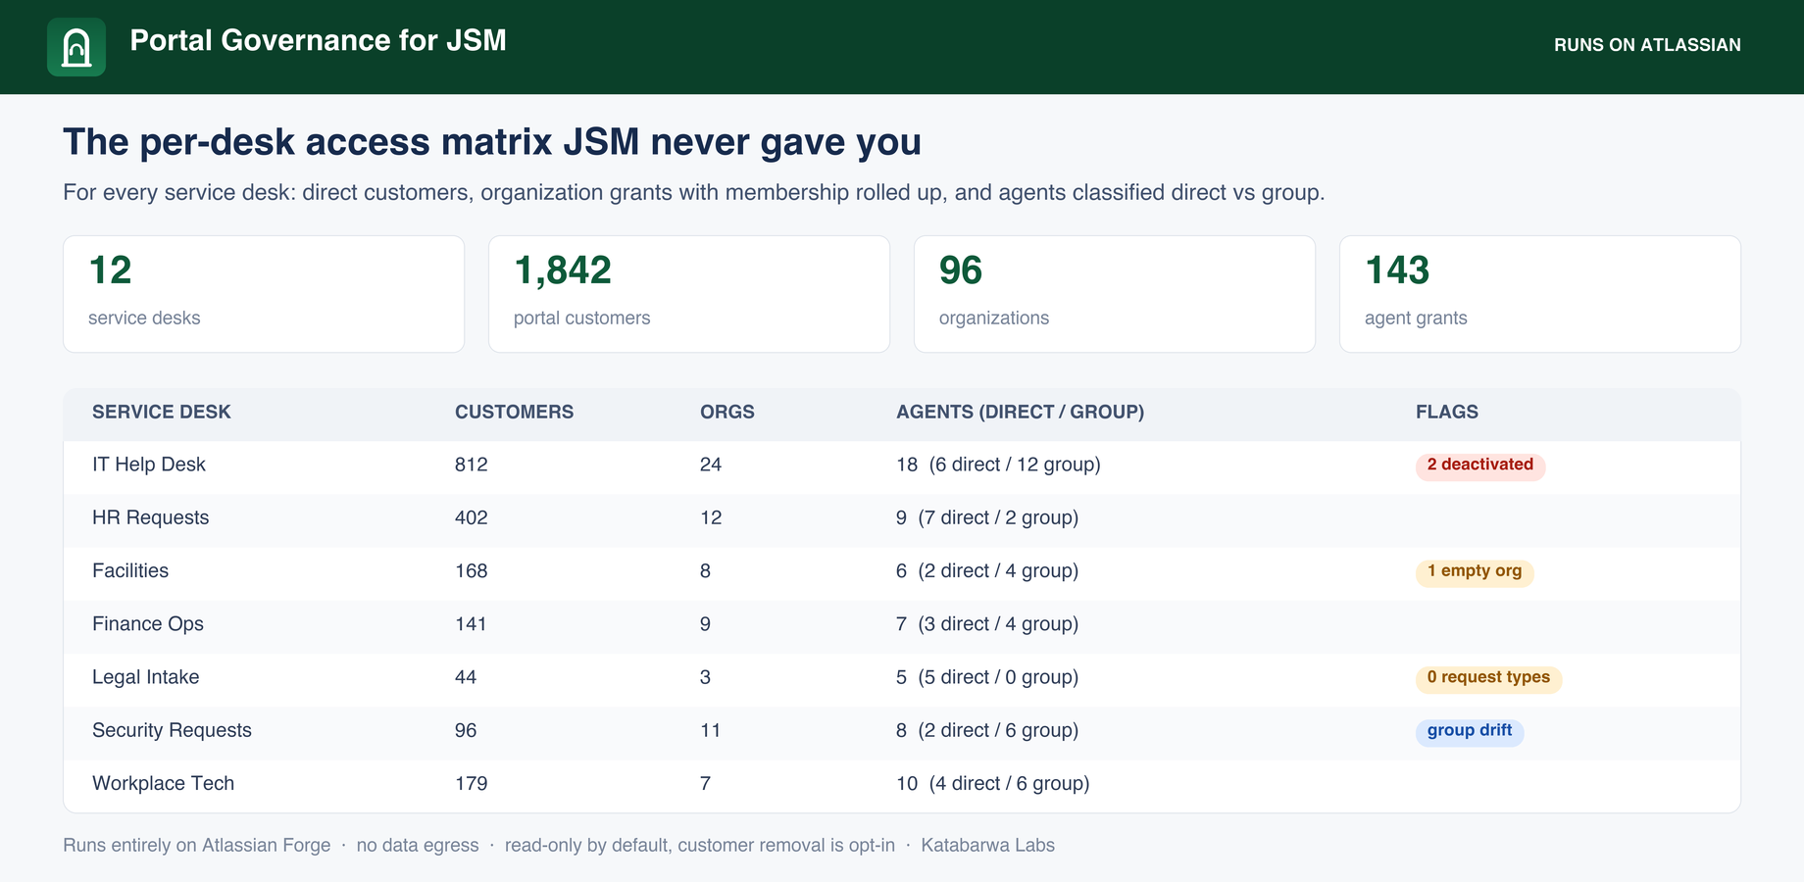Viewport: 1804px width, 882px height.
Task: Click the SERVICE DESK column header
Action: pos(162,412)
